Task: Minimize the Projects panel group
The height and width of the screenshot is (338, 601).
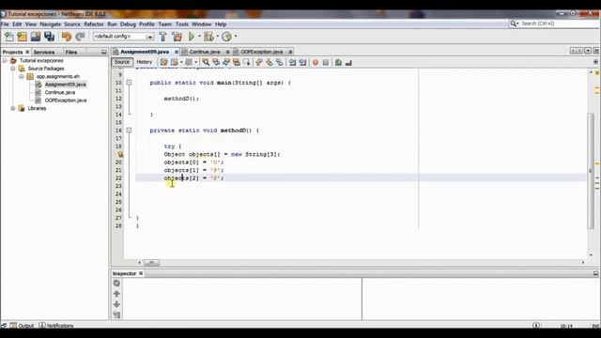Action: coord(104,53)
